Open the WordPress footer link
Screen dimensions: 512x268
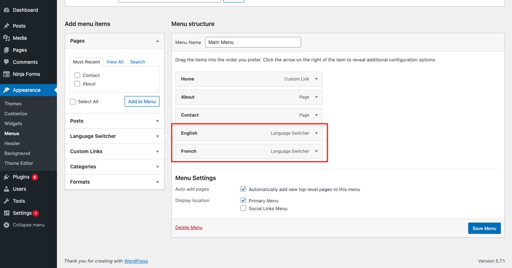[x=136, y=261]
